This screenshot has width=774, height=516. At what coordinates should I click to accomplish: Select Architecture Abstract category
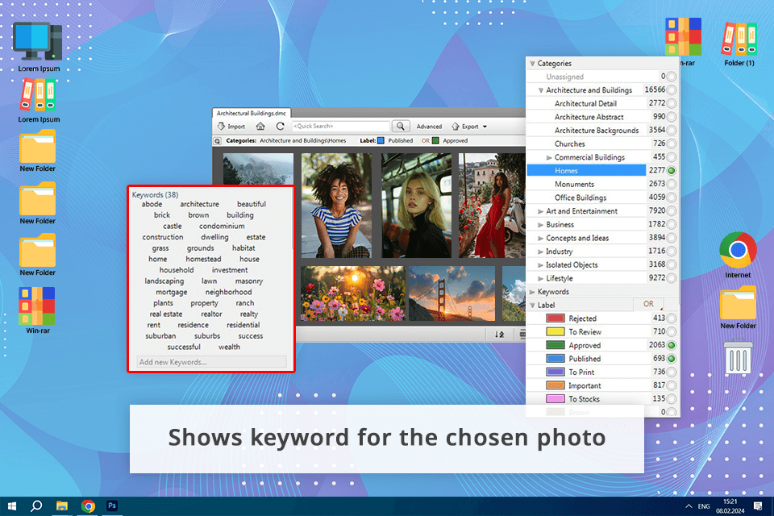[589, 117]
